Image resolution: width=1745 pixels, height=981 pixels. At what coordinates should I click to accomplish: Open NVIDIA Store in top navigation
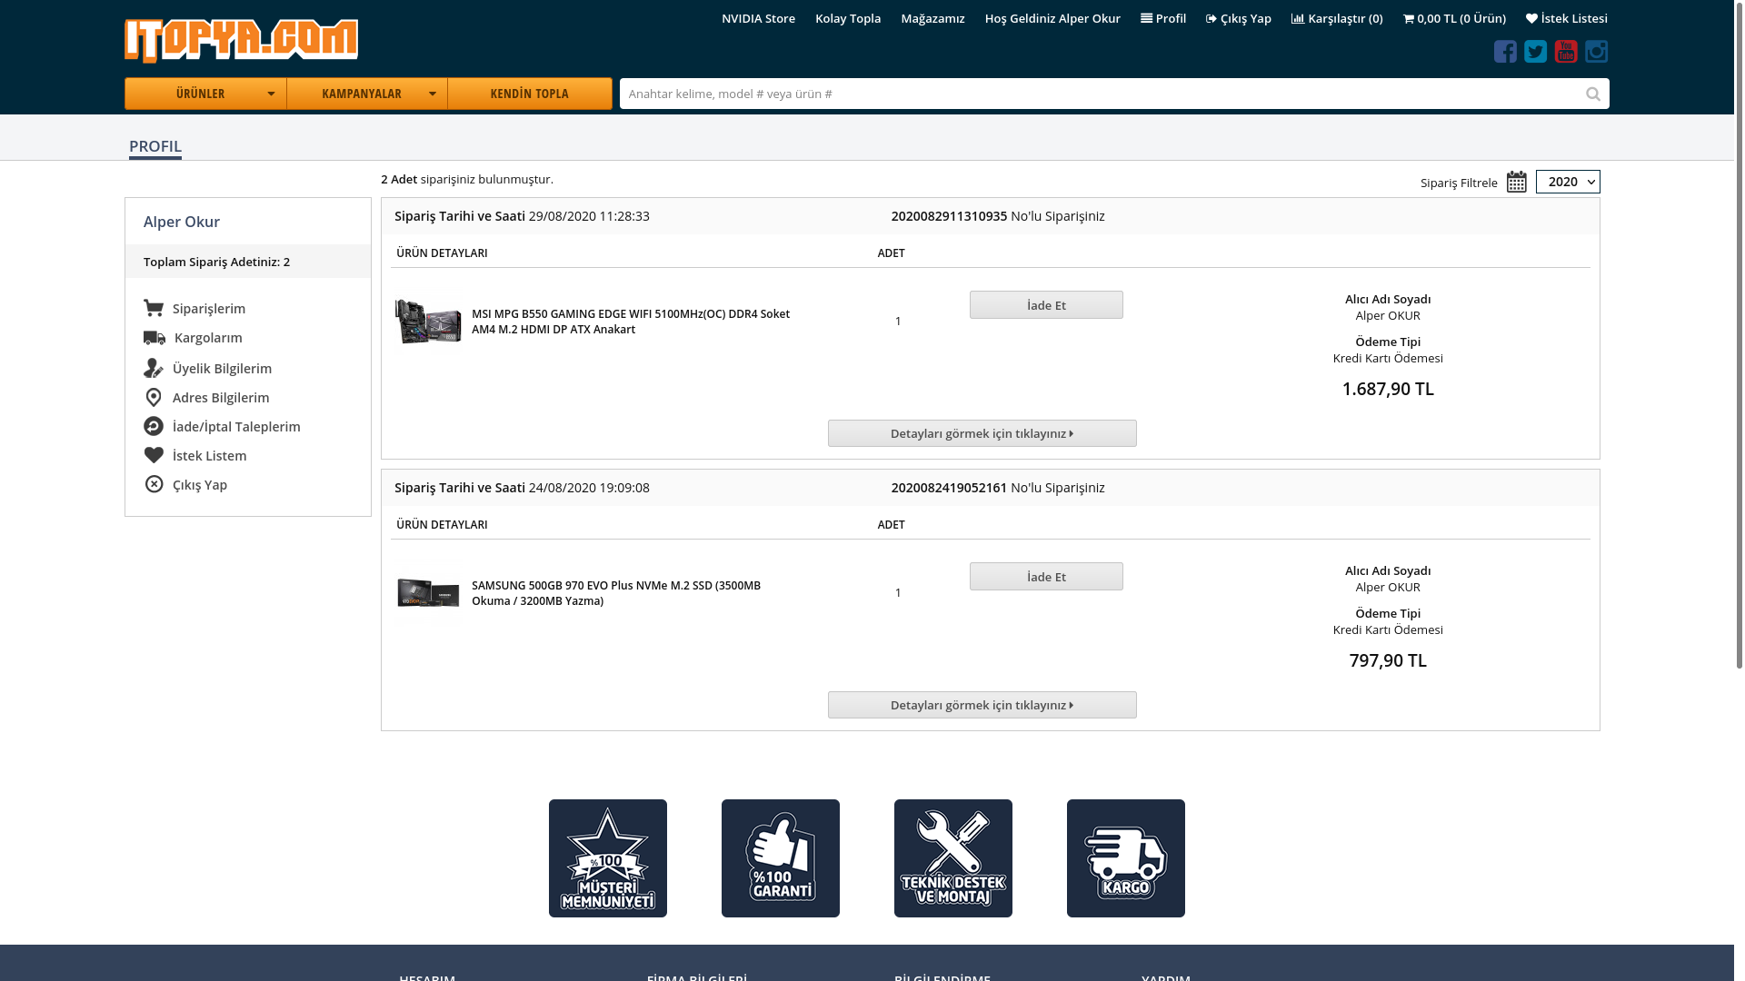point(758,18)
